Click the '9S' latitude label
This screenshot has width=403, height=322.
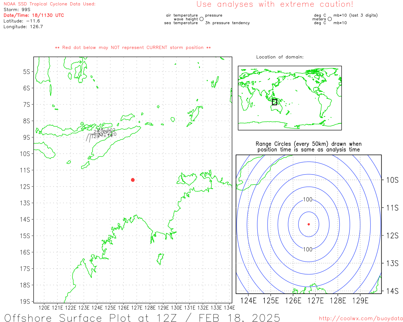click(26, 137)
